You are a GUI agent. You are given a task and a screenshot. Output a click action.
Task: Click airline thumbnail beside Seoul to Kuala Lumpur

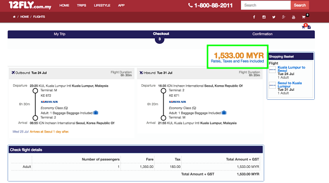pyautogui.click(x=272, y=85)
